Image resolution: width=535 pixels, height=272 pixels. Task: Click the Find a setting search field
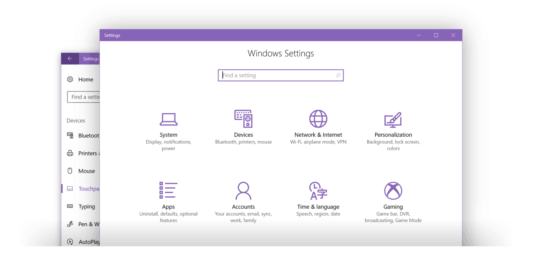click(x=281, y=75)
